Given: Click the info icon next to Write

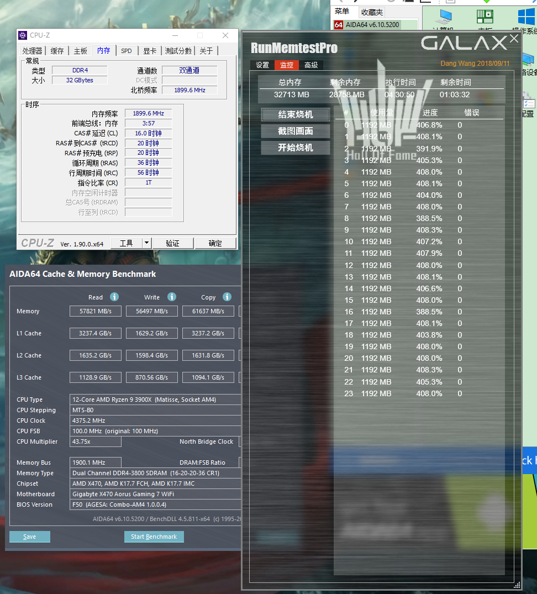Looking at the screenshot, I should point(172,297).
